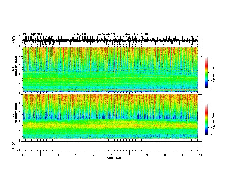Click ch.1 frequency axis tick label "6"

tap(20, 65)
